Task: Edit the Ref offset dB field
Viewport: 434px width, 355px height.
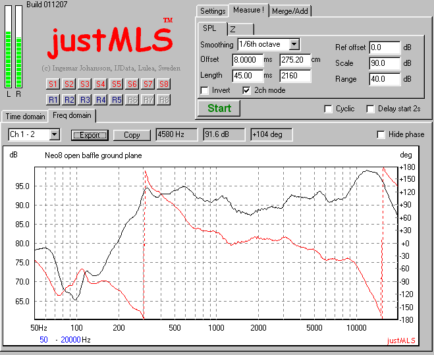Action: pos(385,47)
